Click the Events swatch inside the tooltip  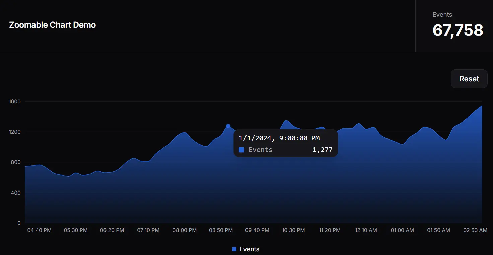(x=241, y=150)
